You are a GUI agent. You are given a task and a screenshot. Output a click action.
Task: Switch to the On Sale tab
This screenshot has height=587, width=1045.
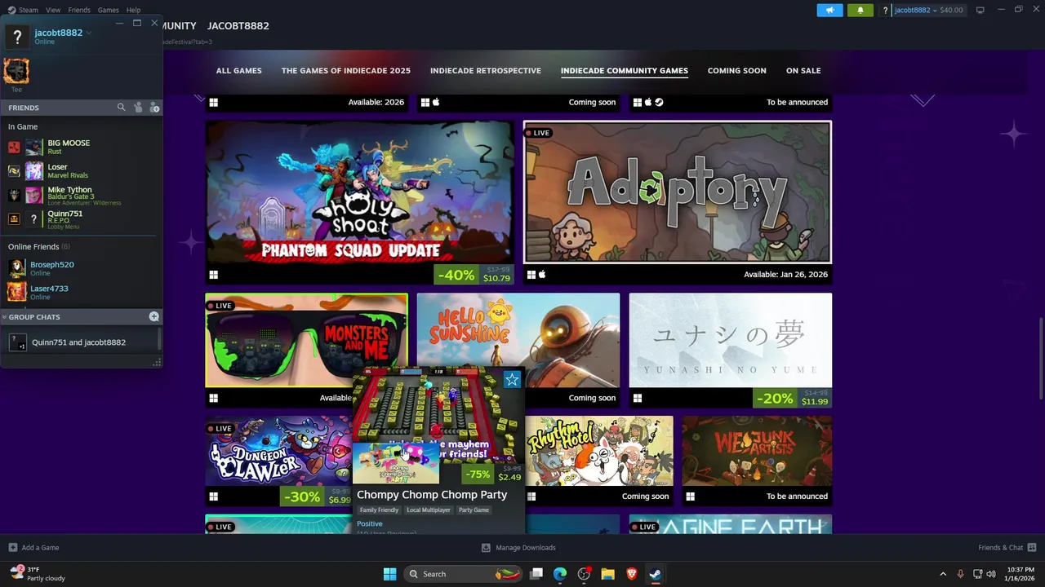point(803,70)
